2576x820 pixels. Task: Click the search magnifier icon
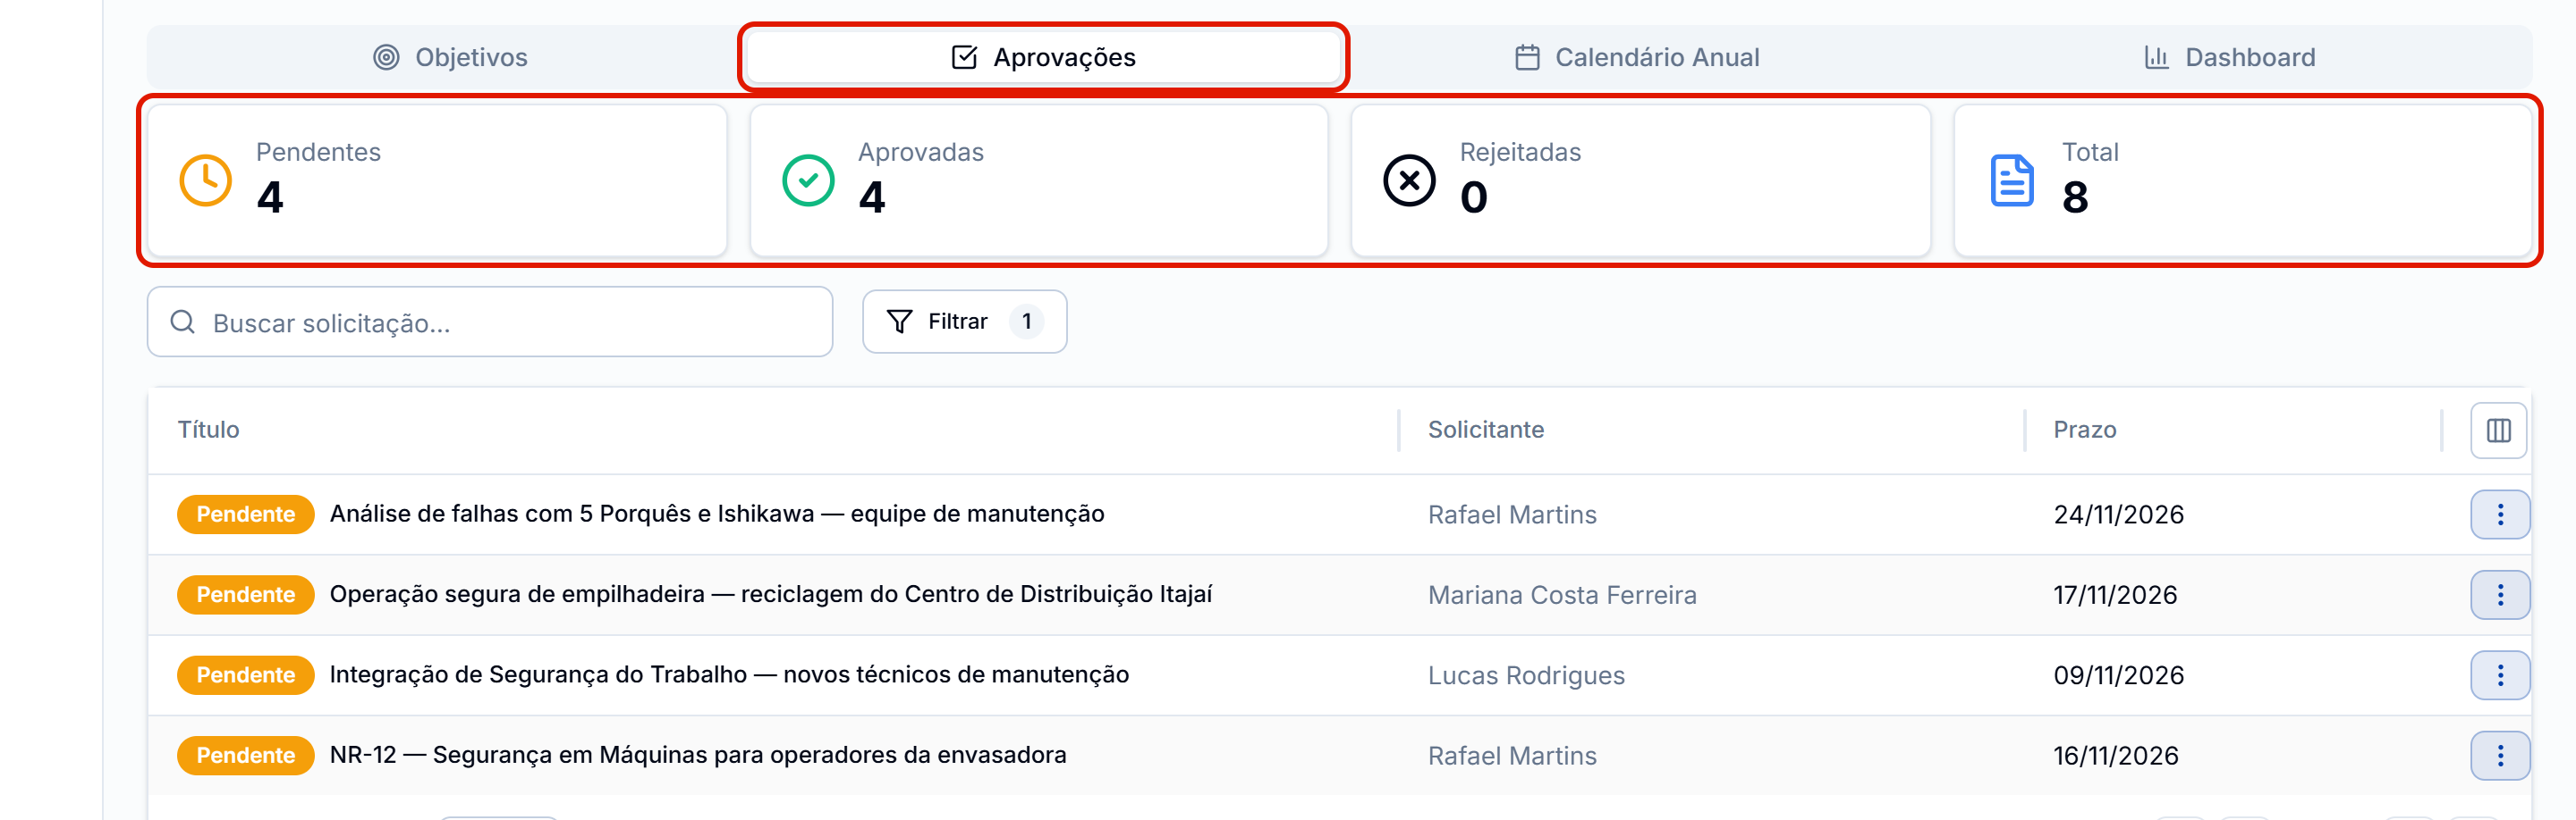pos(182,322)
